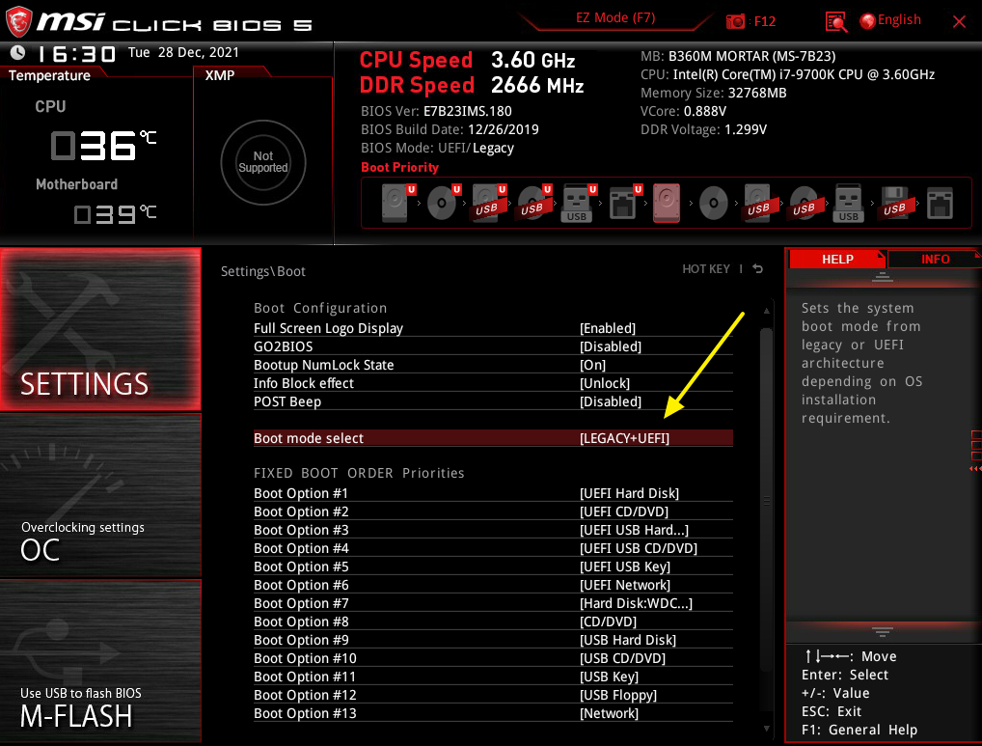The image size is (982, 746).
Task: Click the XMP Not Supported circular button
Action: [x=263, y=162]
